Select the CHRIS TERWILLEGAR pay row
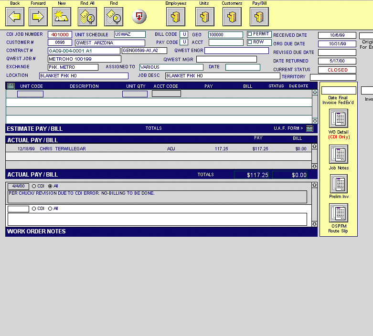 point(159,149)
